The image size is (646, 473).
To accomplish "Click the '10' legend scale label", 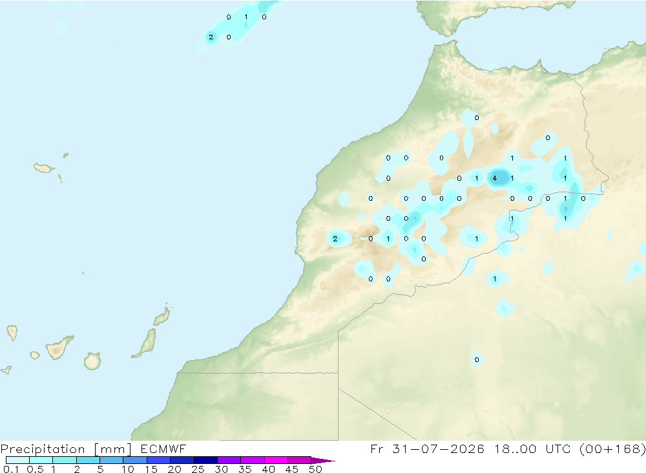I will [x=128, y=469].
